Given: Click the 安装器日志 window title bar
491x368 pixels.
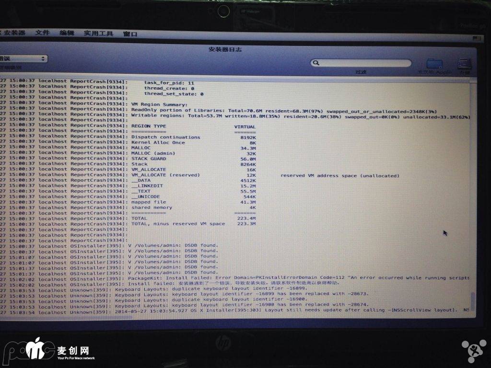Looking at the screenshot, I should [x=224, y=49].
